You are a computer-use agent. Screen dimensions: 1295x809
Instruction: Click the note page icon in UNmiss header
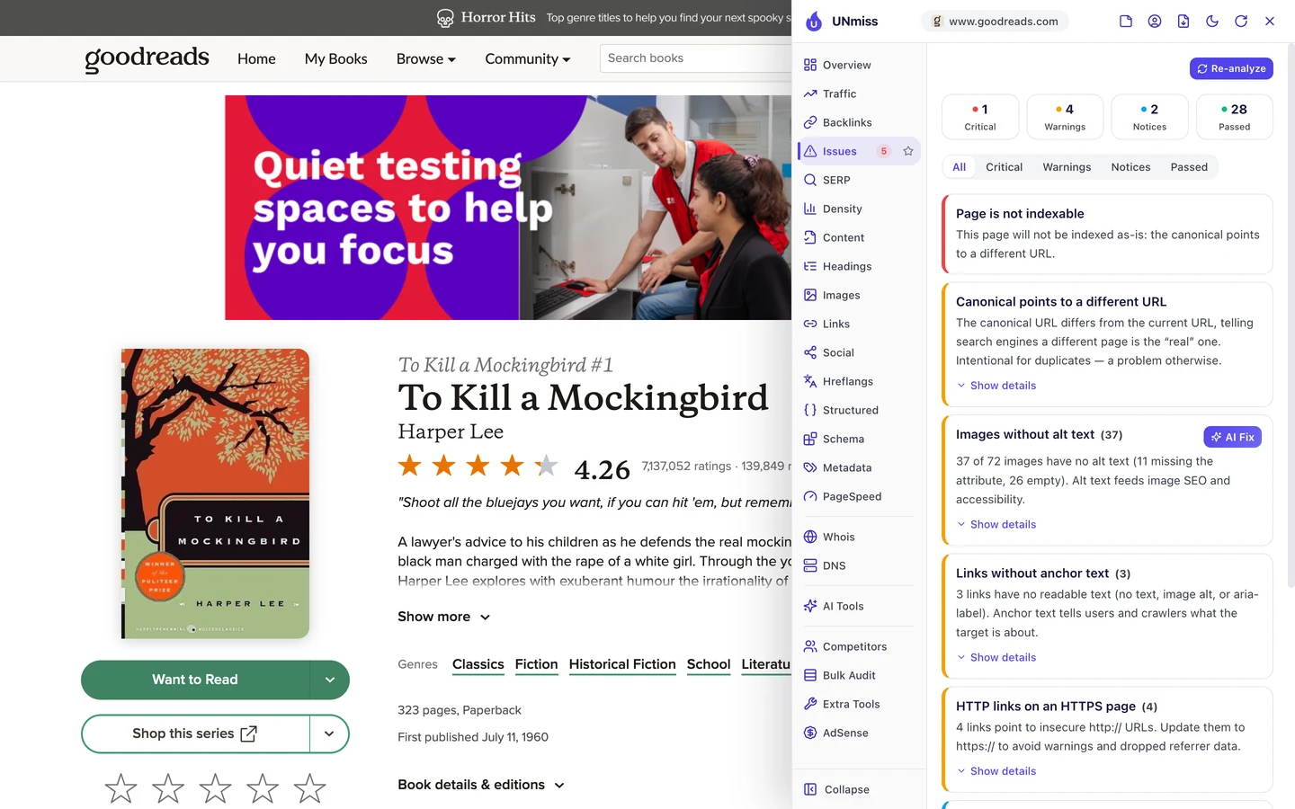coord(1126,22)
